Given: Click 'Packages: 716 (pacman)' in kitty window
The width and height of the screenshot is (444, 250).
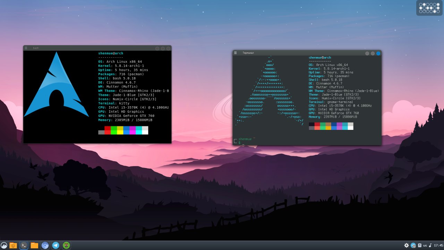Looking at the screenshot, I should point(121,74).
